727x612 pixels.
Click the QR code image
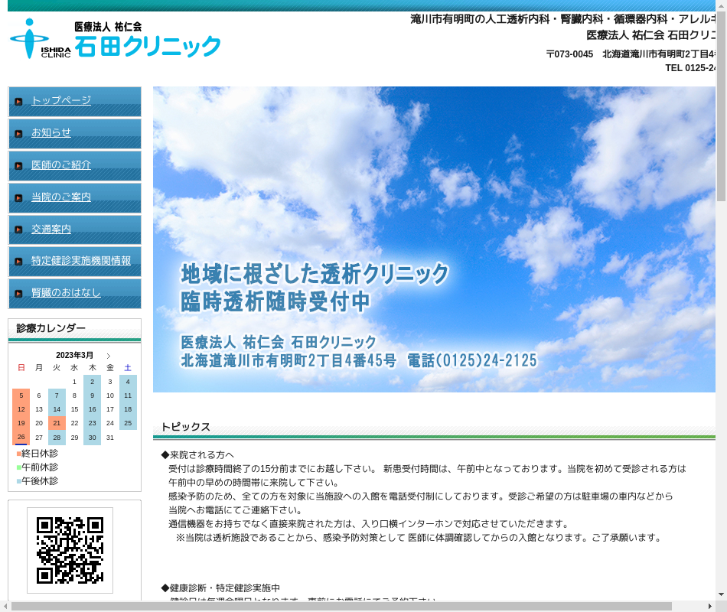pyautogui.click(x=70, y=550)
